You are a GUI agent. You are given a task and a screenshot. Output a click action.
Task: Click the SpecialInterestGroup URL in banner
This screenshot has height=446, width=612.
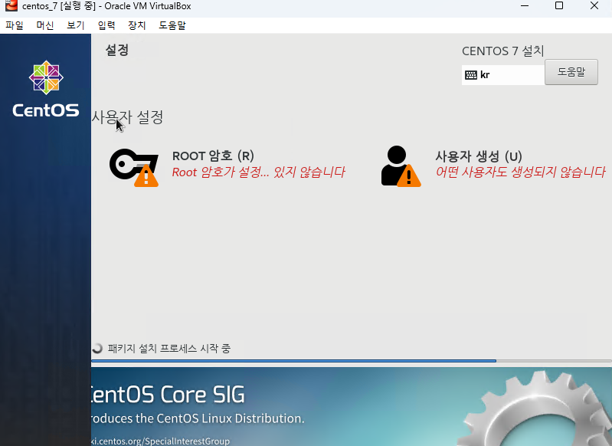160,441
